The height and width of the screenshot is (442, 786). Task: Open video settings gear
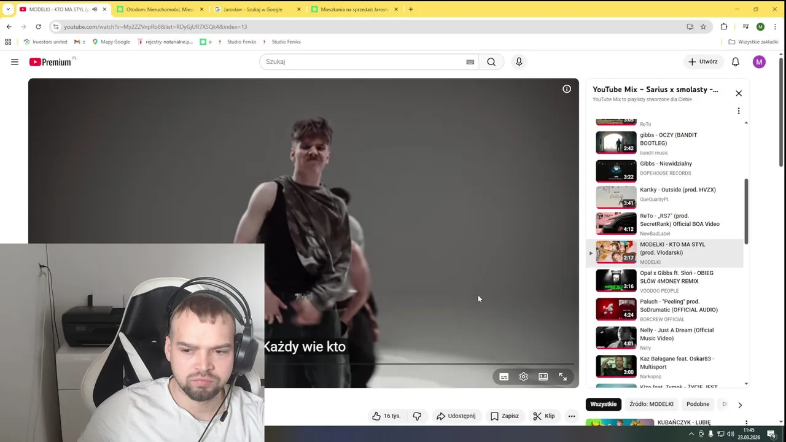[523, 377]
